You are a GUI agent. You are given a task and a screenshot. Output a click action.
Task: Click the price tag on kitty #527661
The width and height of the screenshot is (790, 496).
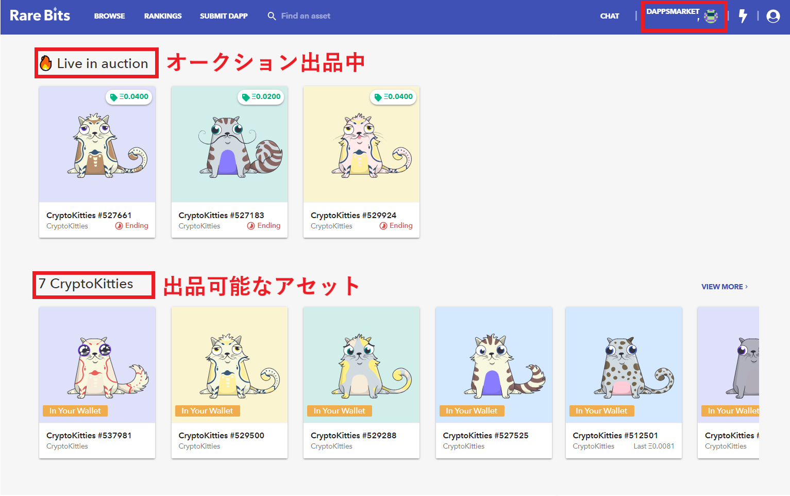coord(129,97)
